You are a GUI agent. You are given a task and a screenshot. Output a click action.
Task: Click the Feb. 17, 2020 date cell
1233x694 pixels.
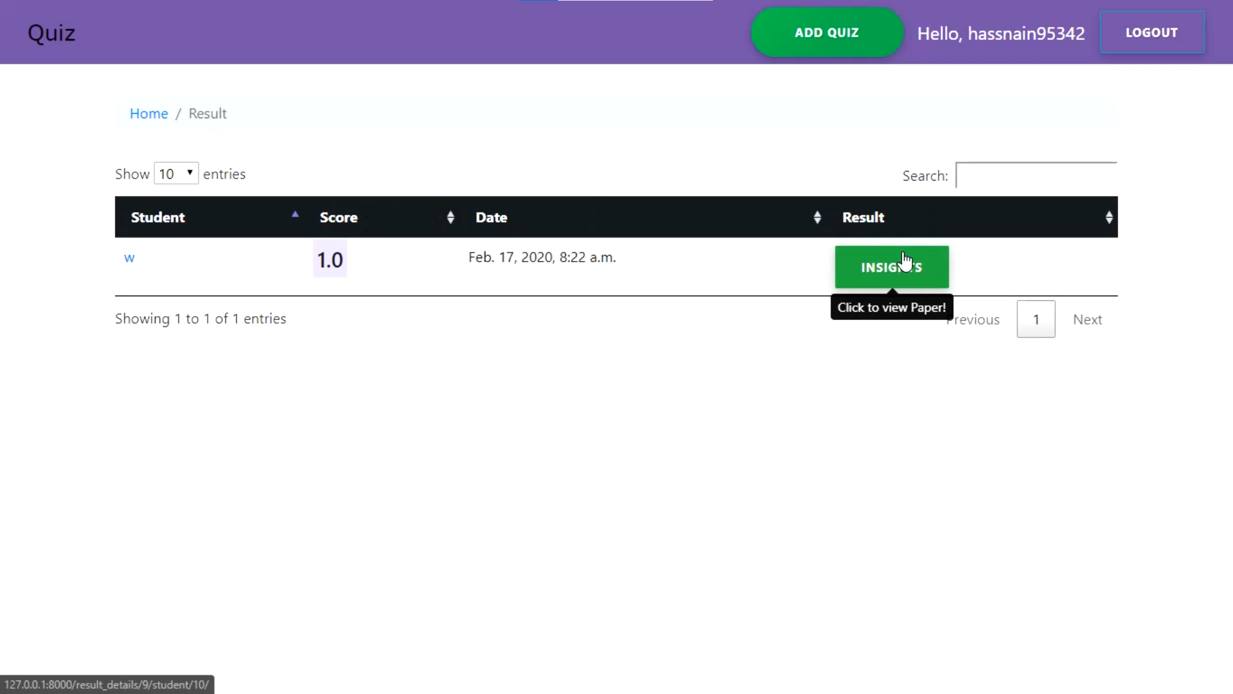541,258
